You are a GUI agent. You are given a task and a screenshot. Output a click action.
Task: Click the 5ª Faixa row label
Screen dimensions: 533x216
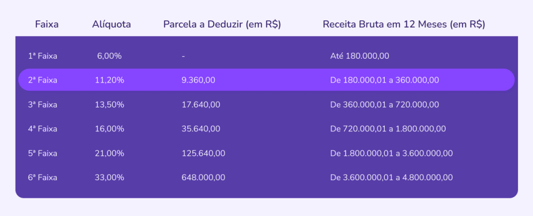click(43, 153)
